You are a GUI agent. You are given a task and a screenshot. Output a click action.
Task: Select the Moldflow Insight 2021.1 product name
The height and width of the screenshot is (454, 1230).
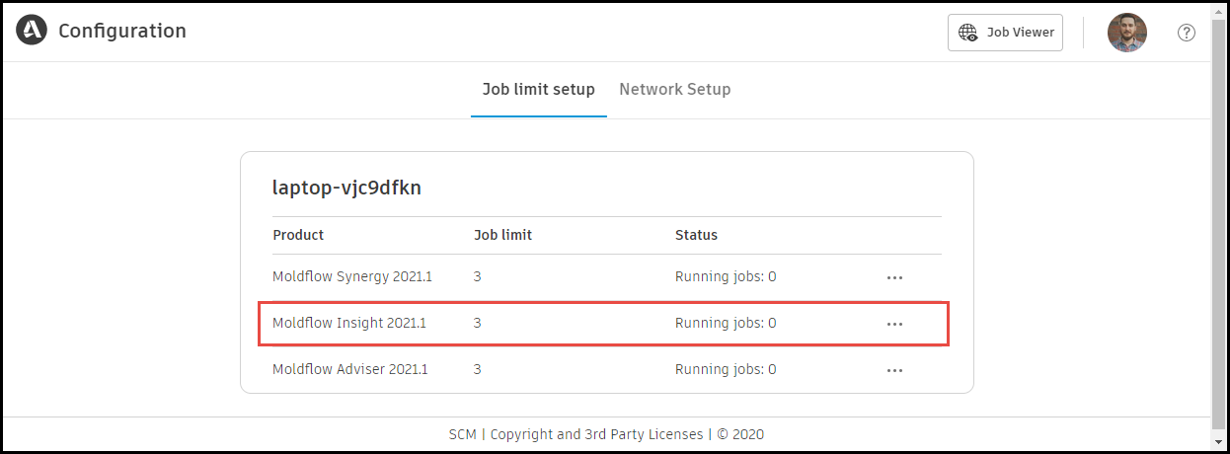pyautogui.click(x=349, y=323)
